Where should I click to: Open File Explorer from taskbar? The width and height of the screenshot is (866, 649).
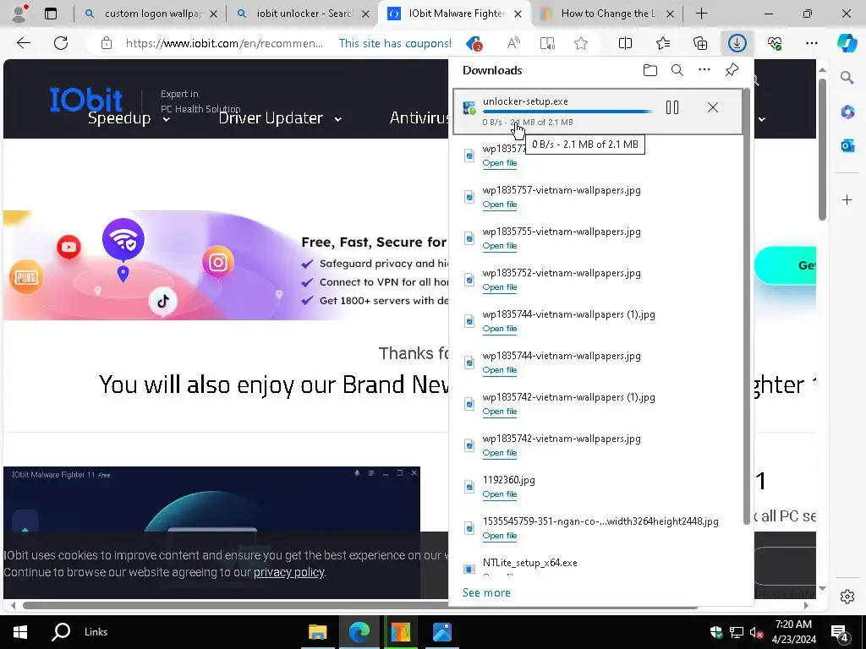click(x=317, y=632)
